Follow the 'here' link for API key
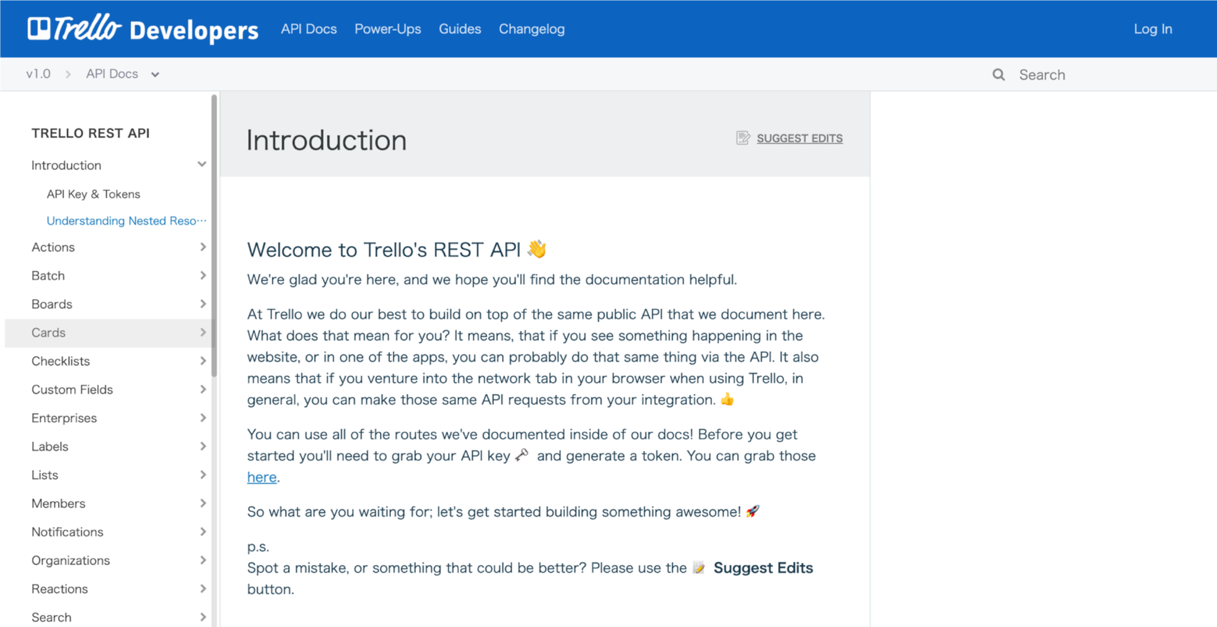The width and height of the screenshot is (1217, 627). click(x=262, y=477)
